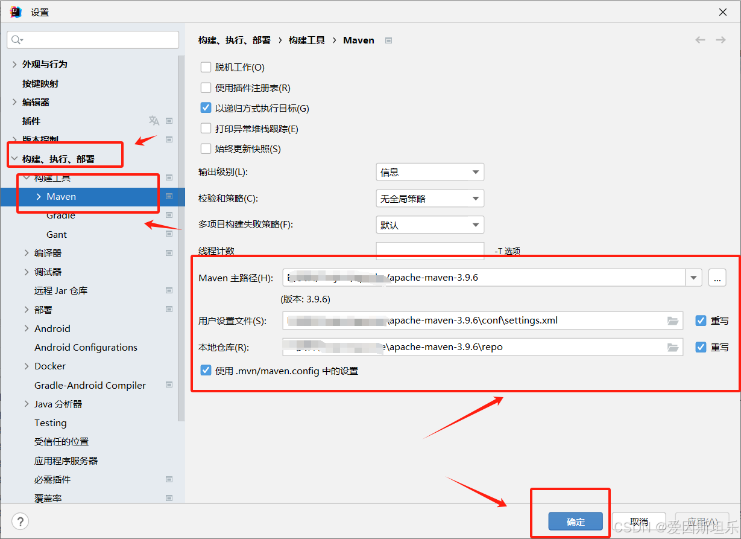
Task: Enable 打印异常堆栈跟踪(E) checkbox
Action: (206, 129)
